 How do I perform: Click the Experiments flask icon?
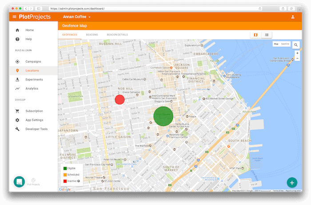point(17,80)
